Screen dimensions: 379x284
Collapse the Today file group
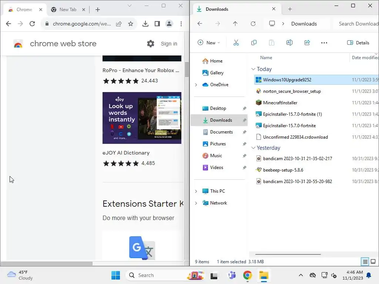point(253,69)
